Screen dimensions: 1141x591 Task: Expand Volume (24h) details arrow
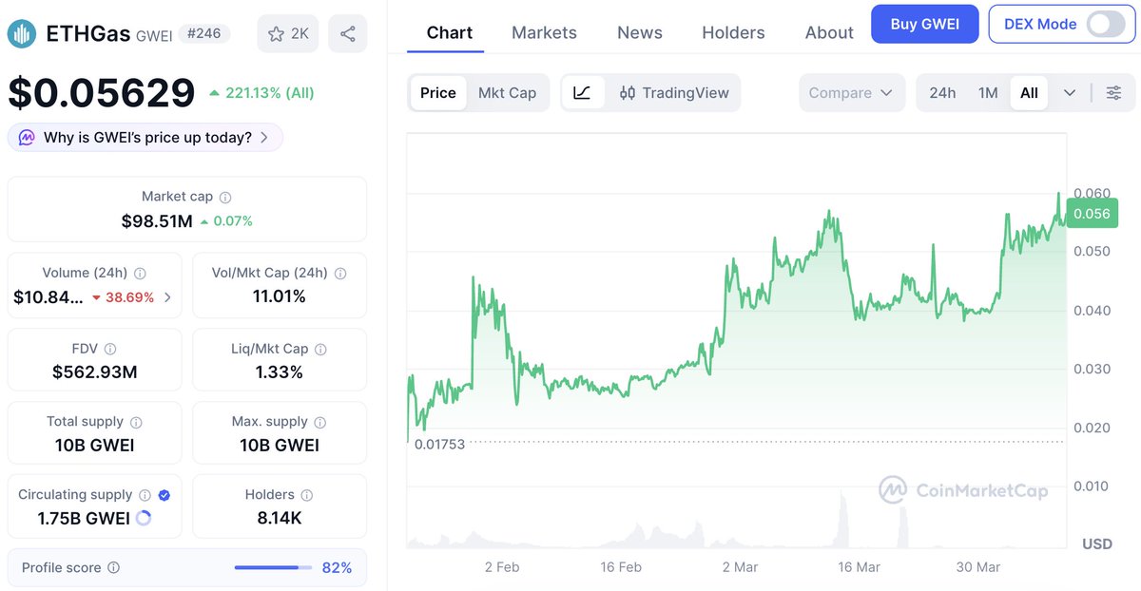click(168, 297)
